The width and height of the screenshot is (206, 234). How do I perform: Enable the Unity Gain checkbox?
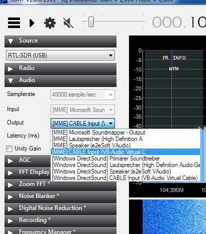(x=9, y=148)
